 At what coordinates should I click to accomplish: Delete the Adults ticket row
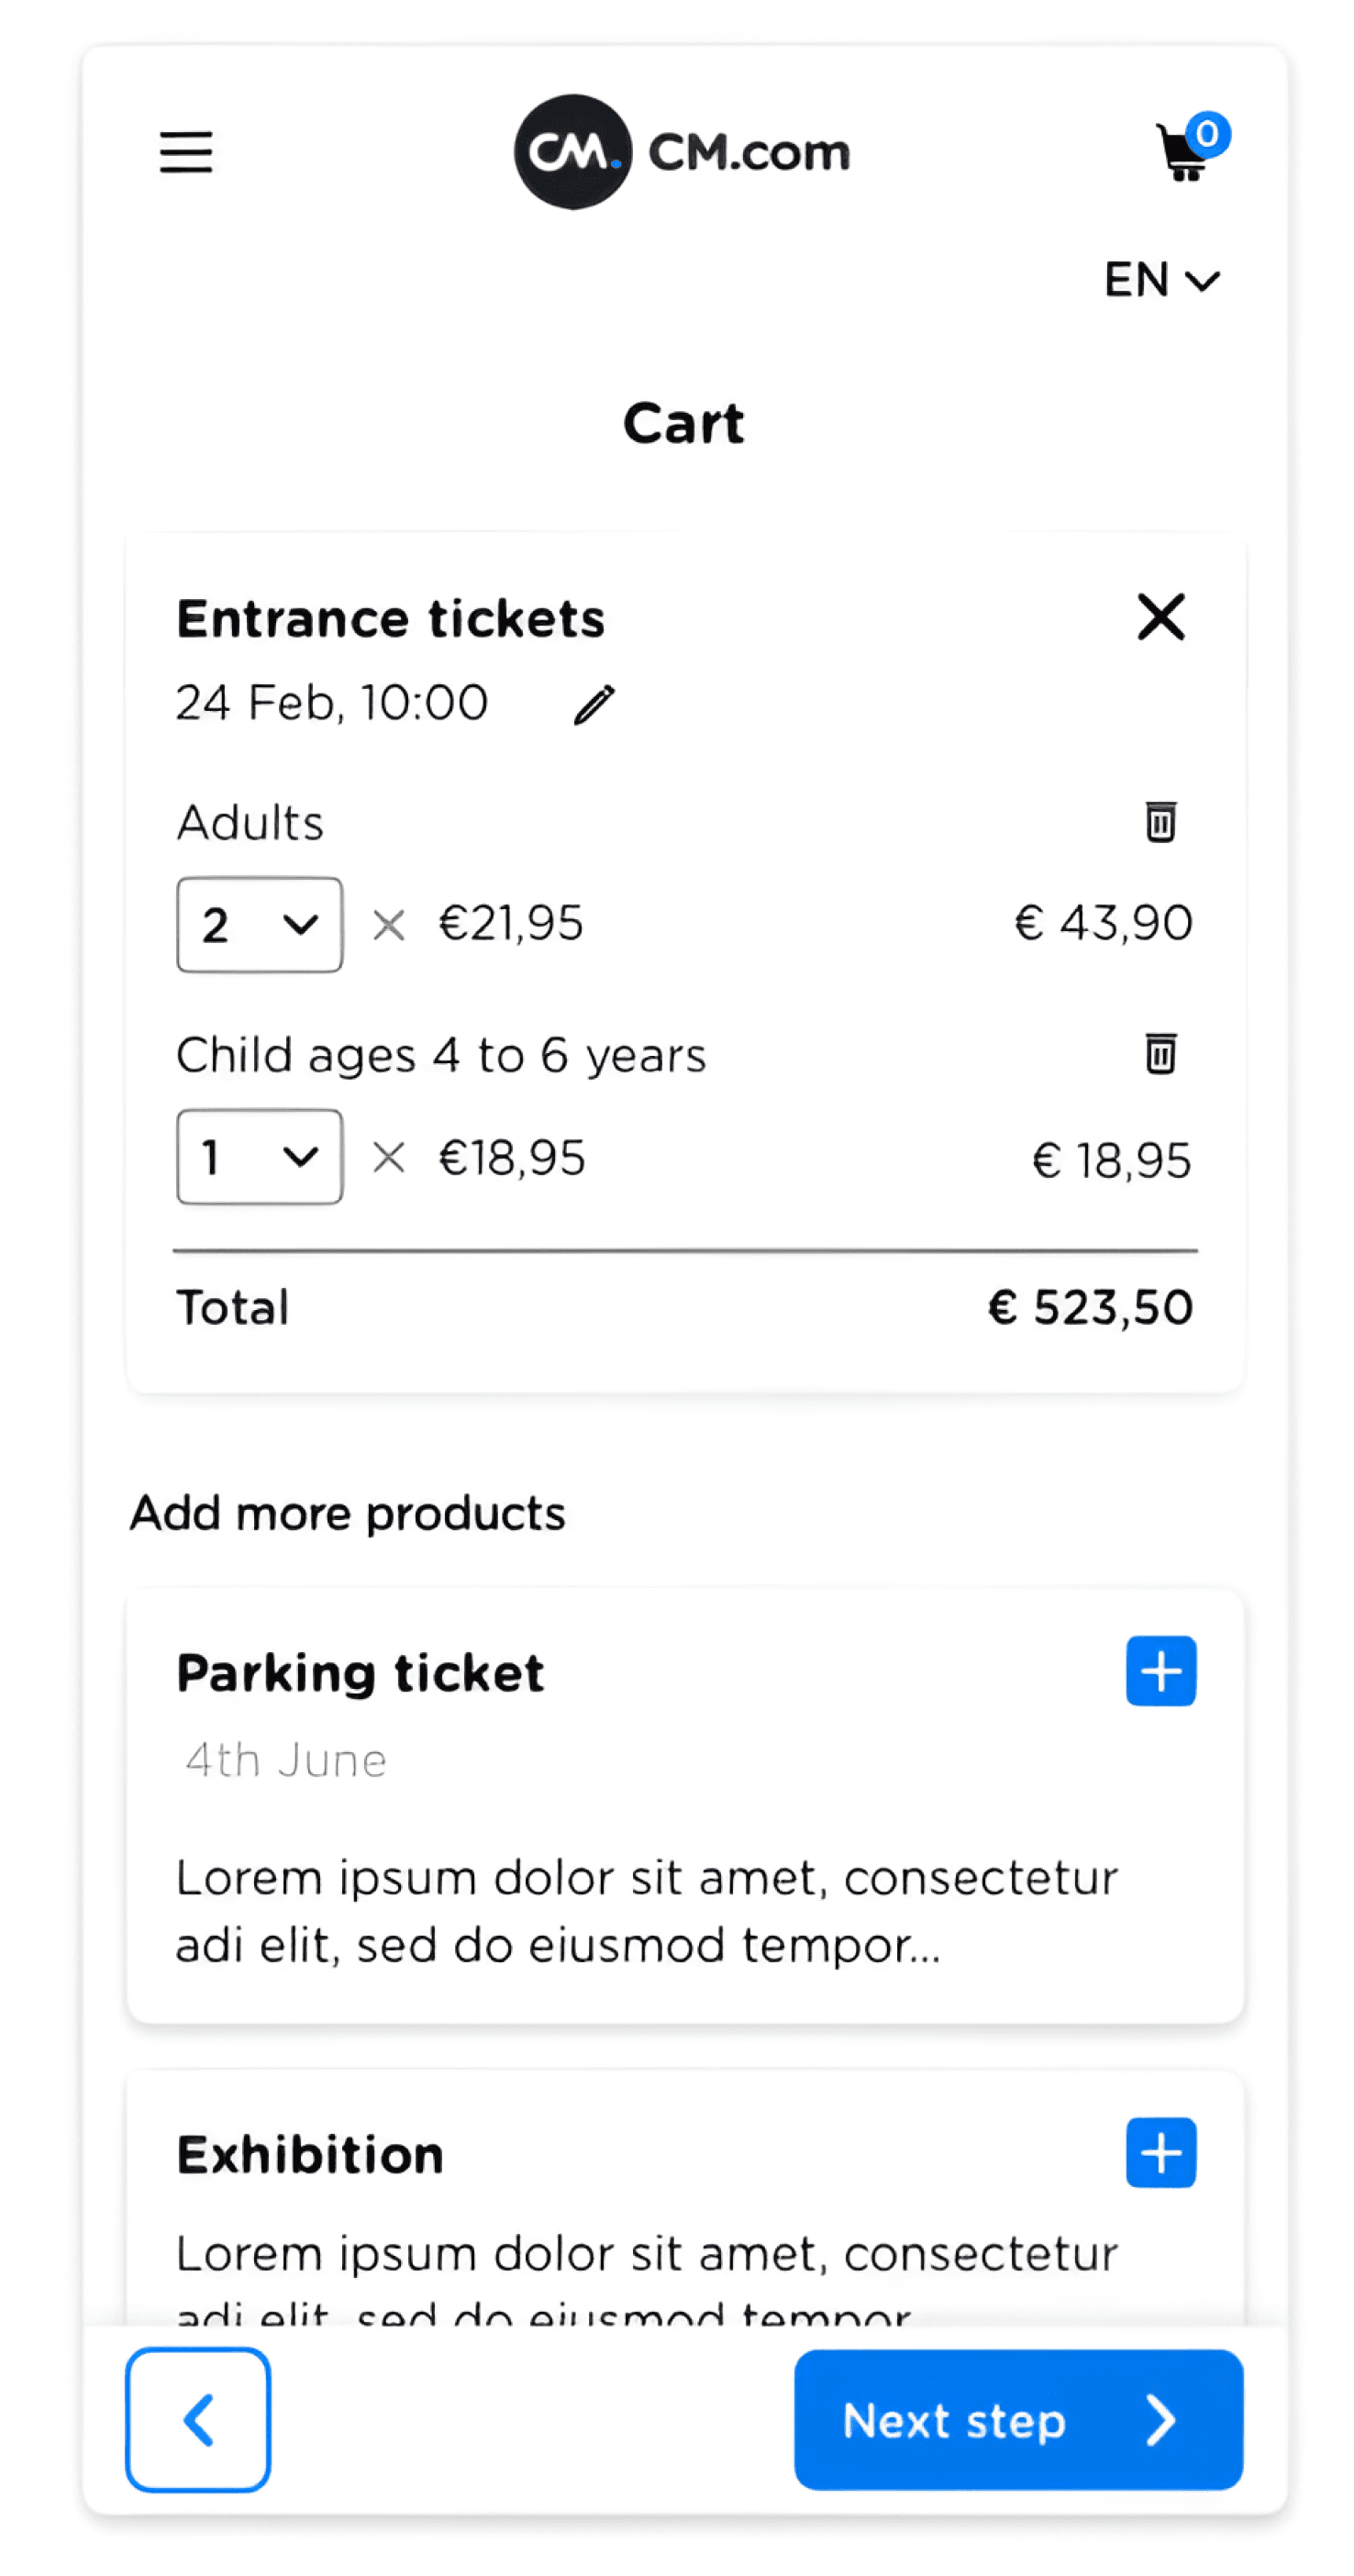(1160, 822)
